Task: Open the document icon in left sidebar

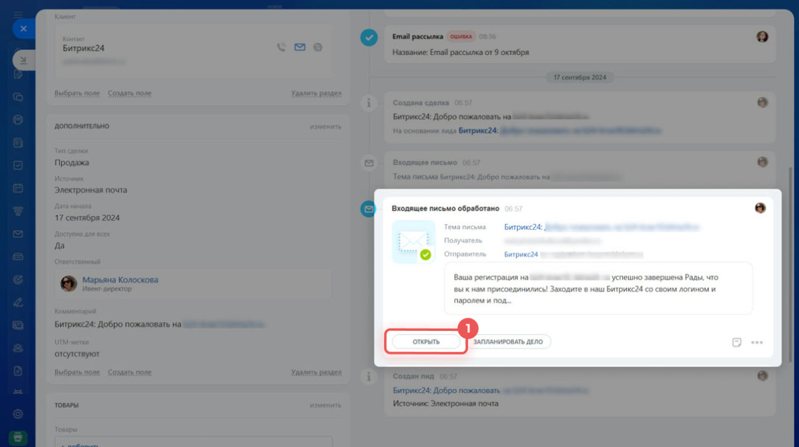Action: tap(18, 371)
